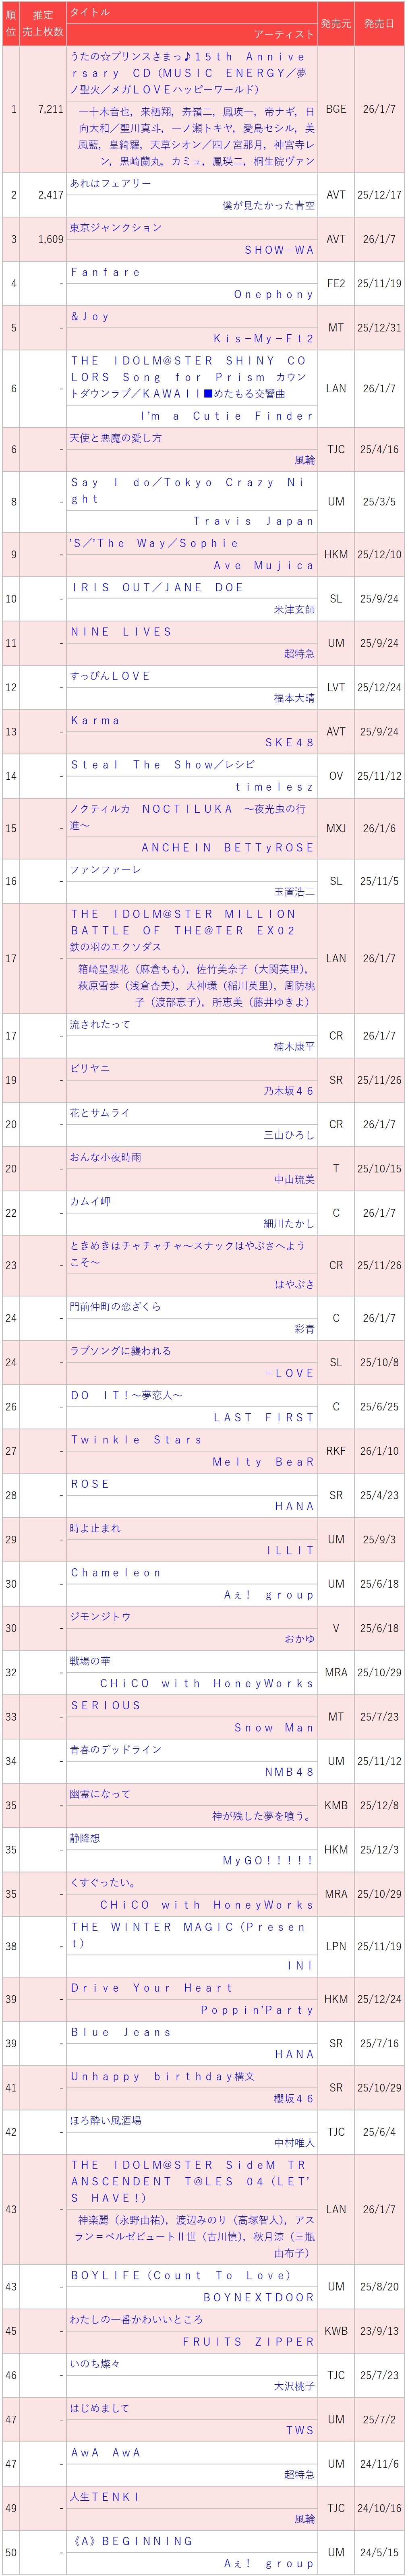Click the タイトル header cell
The height and width of the screenshot is (2576, 406).
pos(90,12)
